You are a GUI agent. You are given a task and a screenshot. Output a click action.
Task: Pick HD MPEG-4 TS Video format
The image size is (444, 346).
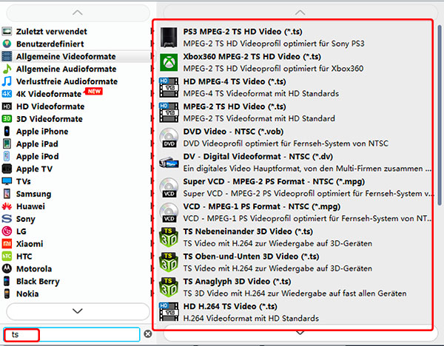(295, 87)
